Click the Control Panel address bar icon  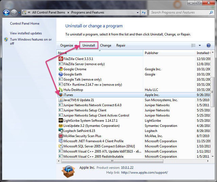click(x=24, y=13)
